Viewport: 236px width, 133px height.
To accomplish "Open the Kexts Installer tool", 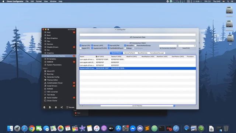I will [52, 98].
